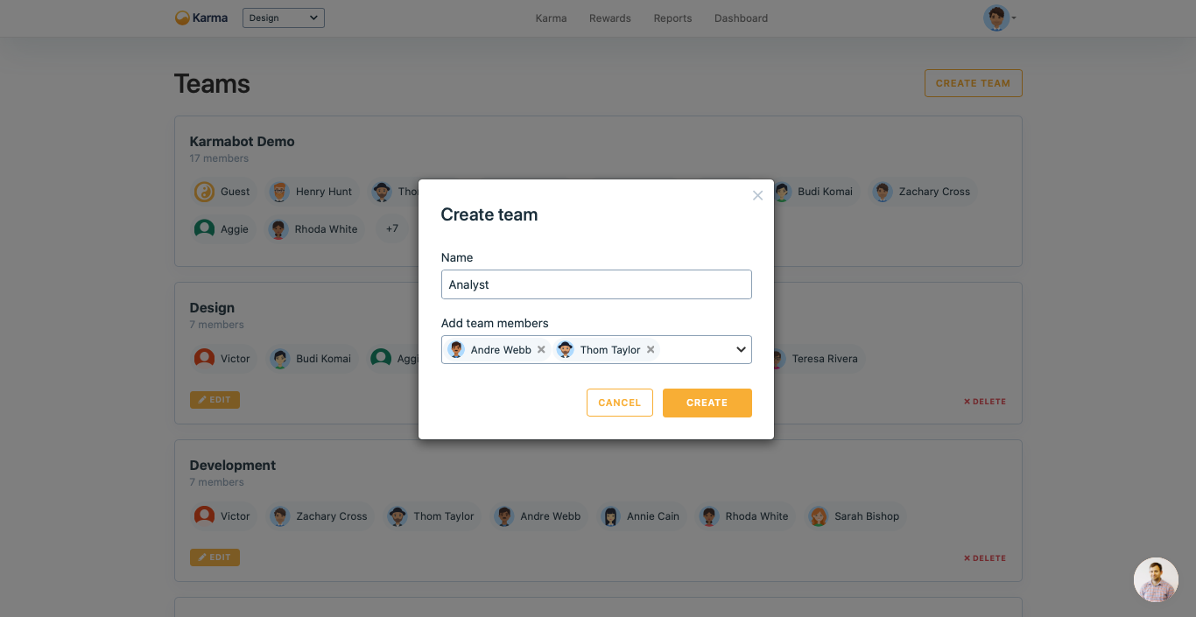Click the 17 members count text
The height and width of the screenshot is (617, 1196).
(x=219, y=158)
